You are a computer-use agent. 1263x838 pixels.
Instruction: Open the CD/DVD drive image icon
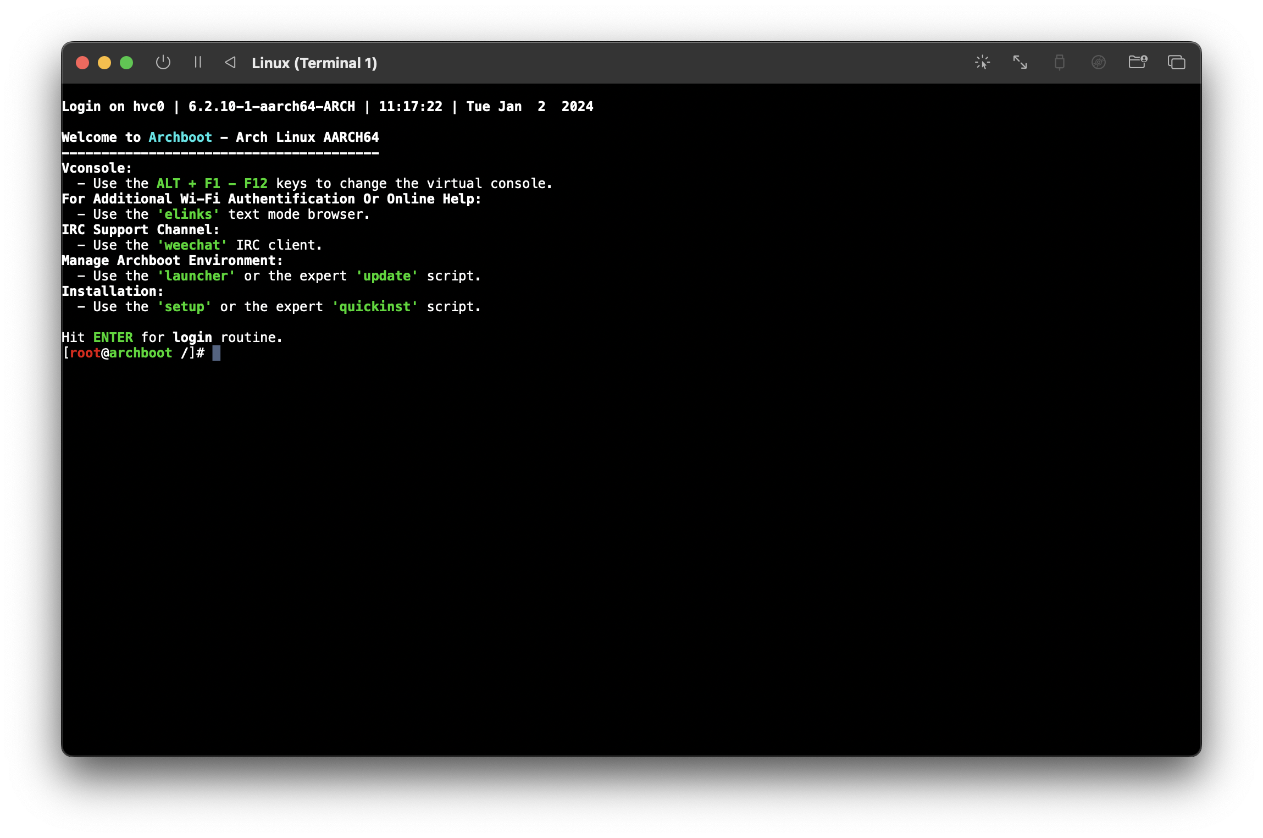[1098, 62]
